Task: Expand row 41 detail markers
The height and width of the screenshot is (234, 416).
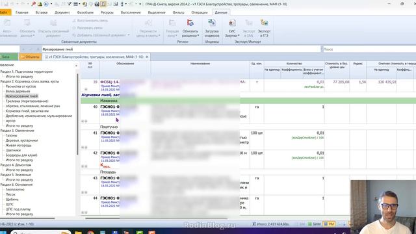Action: (x=84, y=148)
